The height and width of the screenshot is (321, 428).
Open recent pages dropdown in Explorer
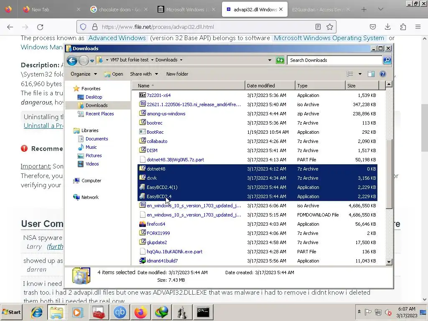tap(92, 61)
